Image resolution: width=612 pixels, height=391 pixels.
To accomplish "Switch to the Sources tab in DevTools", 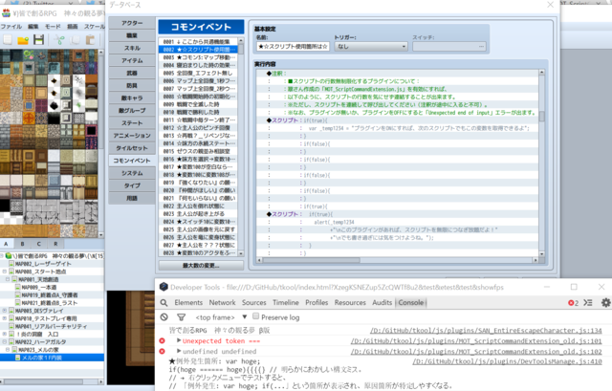I will click(254, 303).
